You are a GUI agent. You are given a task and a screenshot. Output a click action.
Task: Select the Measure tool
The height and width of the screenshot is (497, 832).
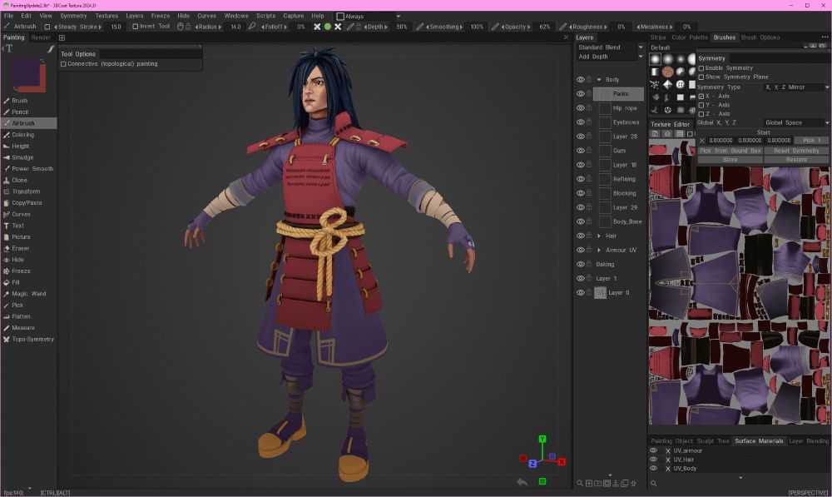22,328
